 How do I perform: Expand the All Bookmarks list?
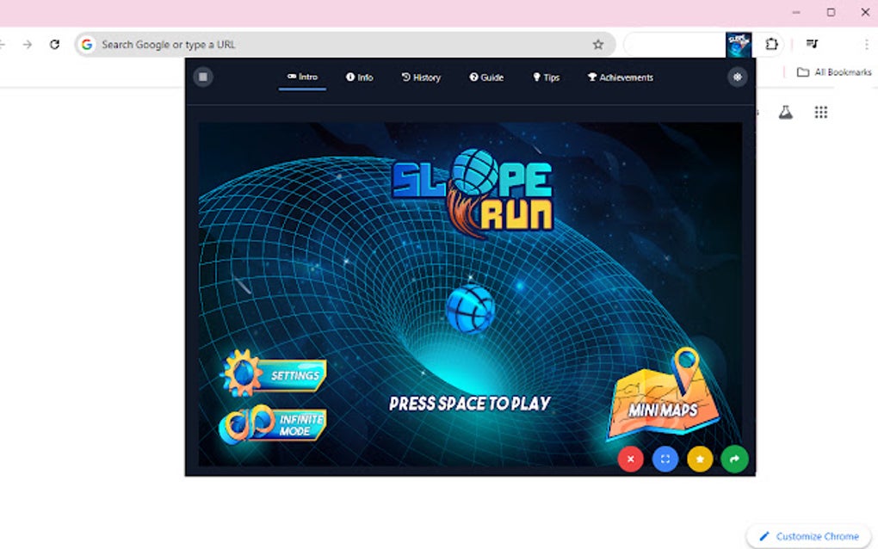tap(829, 72)
